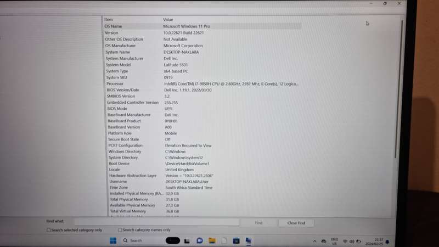
Task: Click the 'Find what' input field
Action: (157, 222)
